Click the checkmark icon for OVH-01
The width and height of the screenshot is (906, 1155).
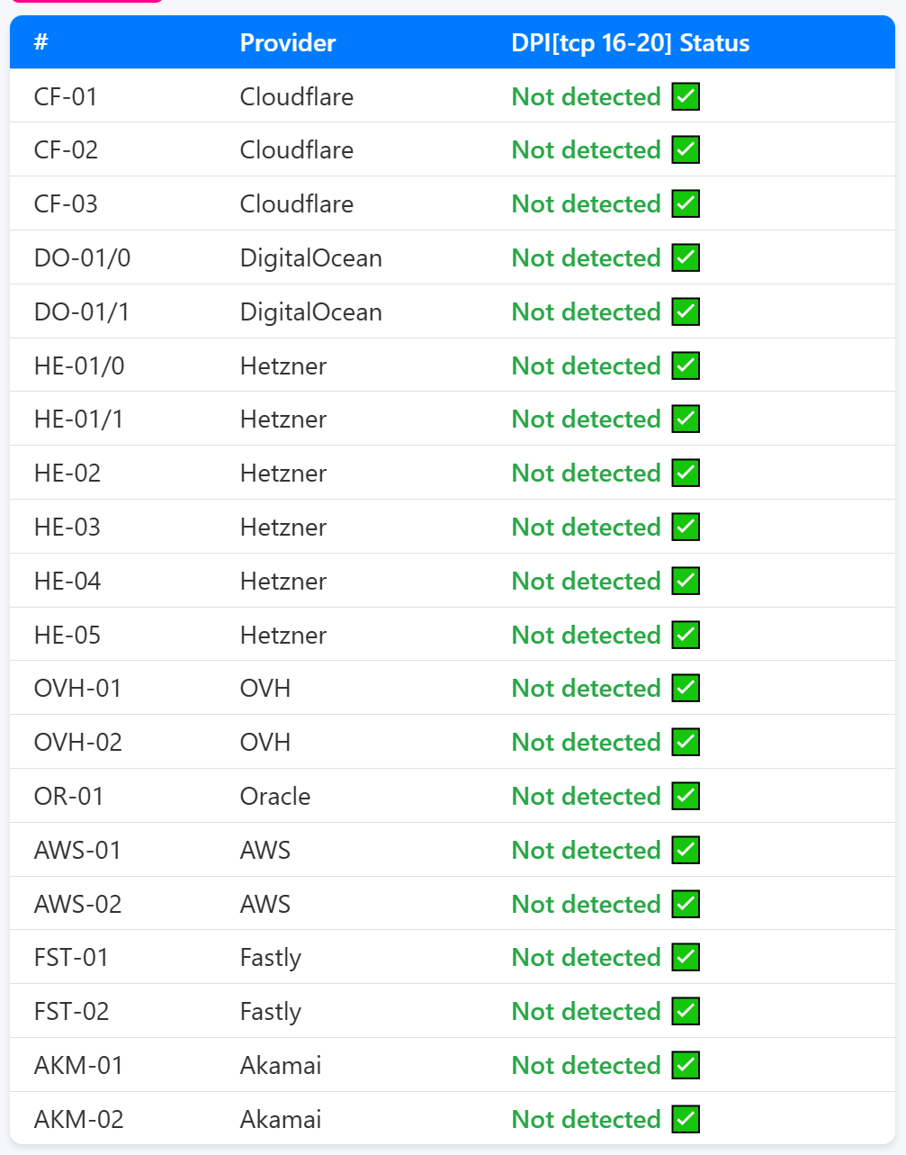tap(686, 689)
